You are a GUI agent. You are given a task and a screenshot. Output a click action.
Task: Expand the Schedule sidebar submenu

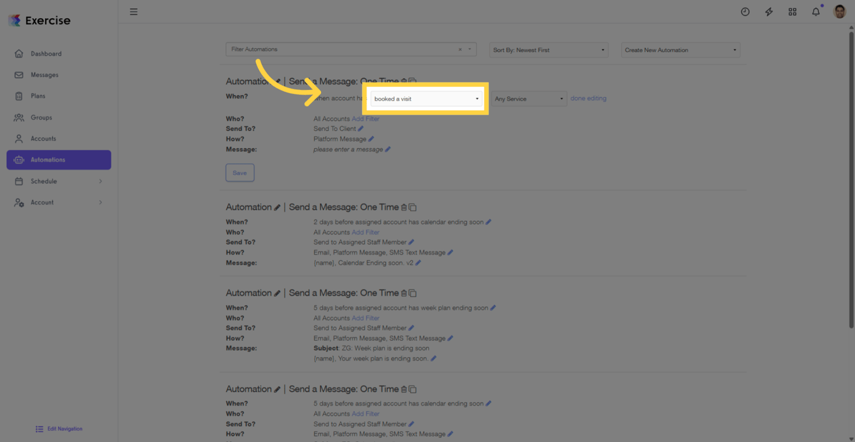click(x=100, y=181)
